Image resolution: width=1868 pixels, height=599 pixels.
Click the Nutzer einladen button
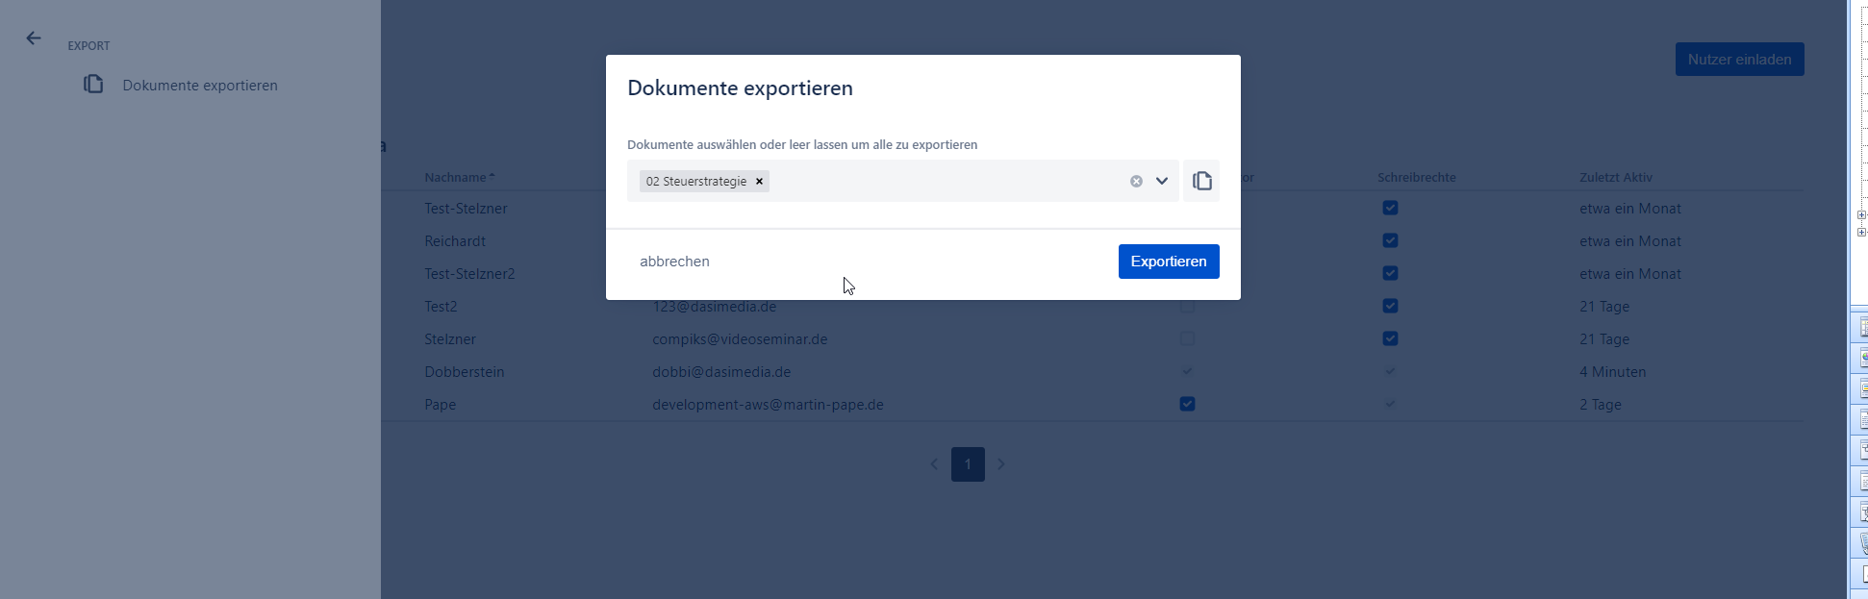point(1739,59)
